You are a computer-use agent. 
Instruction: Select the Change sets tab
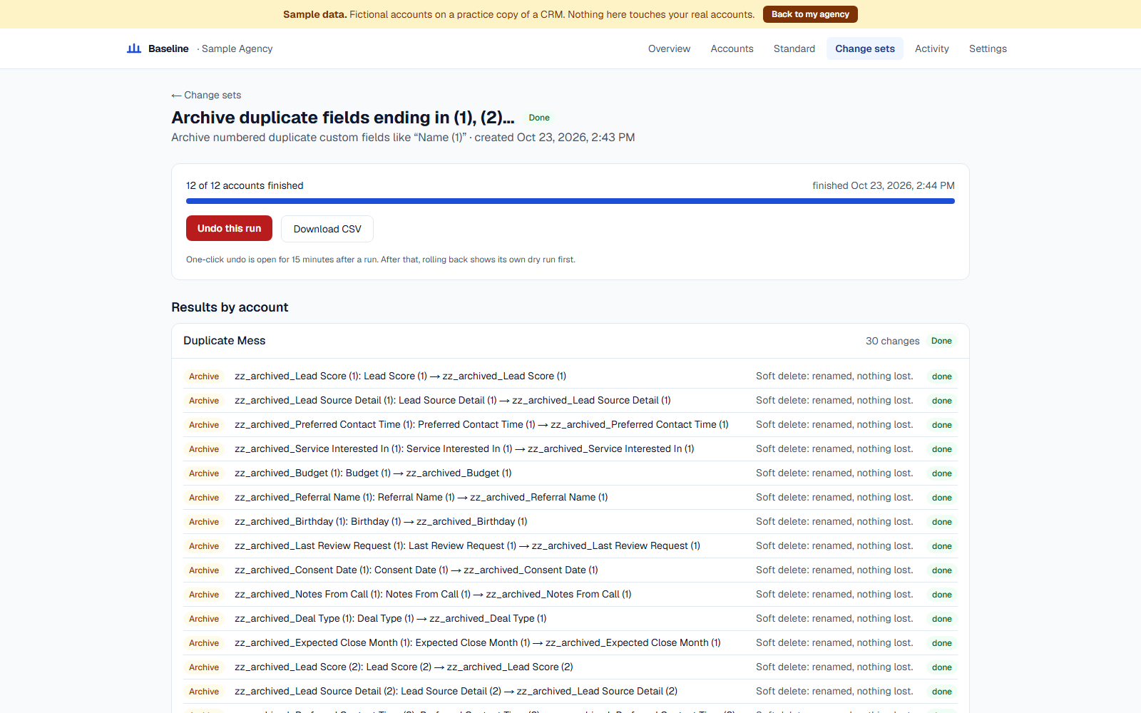coord(865,48)
